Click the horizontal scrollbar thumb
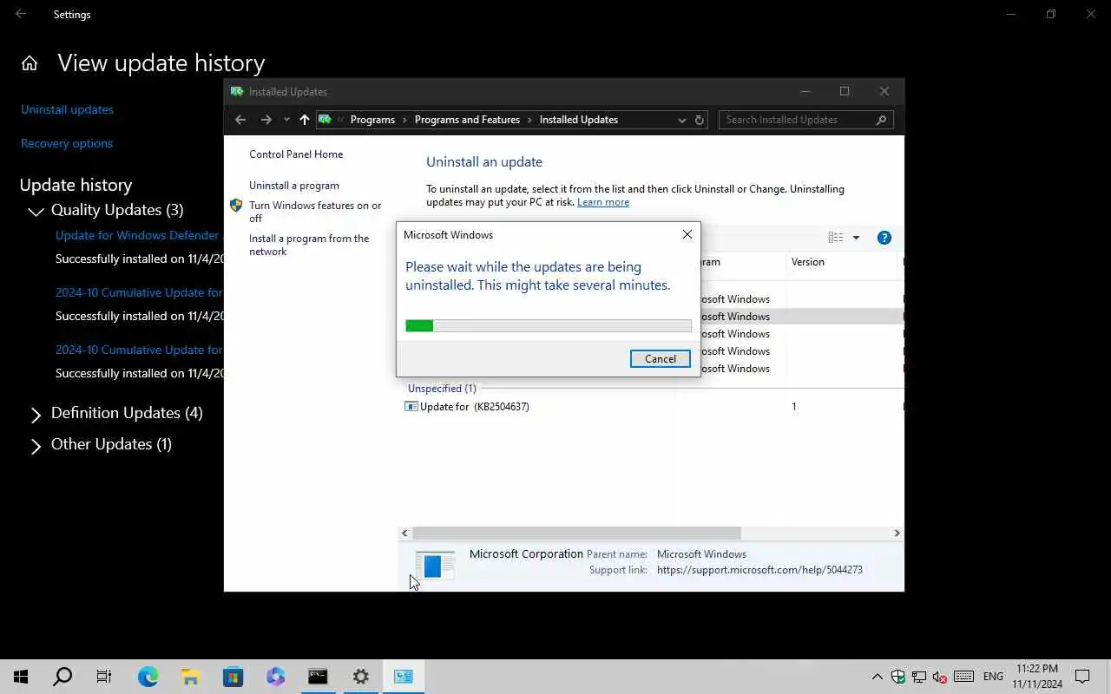This screenshot has width=1111, height=694. coord(576,534)
